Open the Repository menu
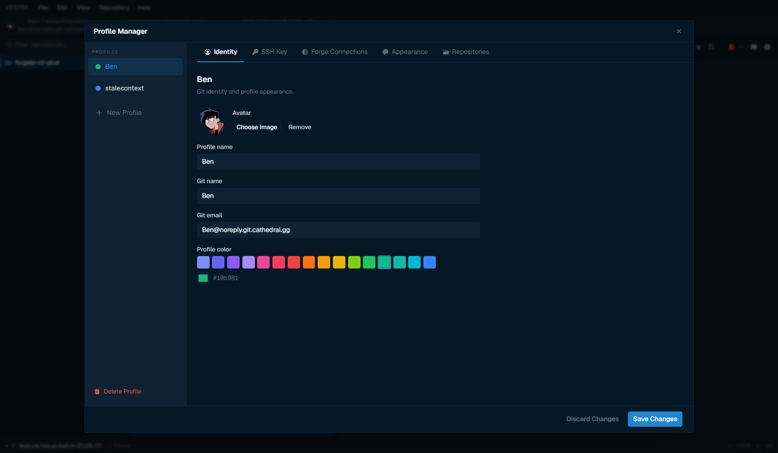Image resolution: width=778 pixels, height=453 pixels. (114, 8)
